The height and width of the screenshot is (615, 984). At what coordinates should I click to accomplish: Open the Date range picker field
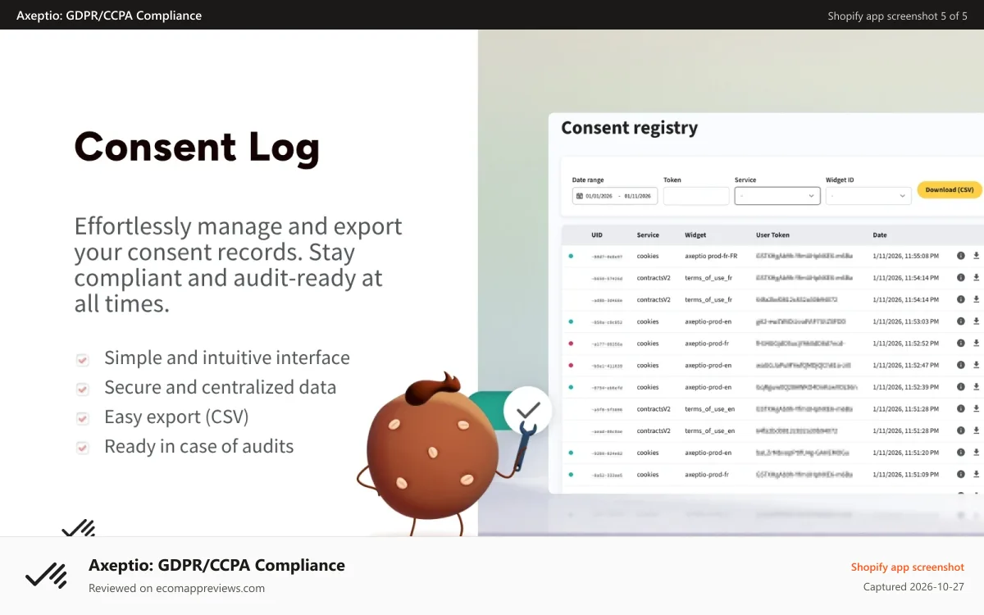pyautogui.click(x=615, y=196)
